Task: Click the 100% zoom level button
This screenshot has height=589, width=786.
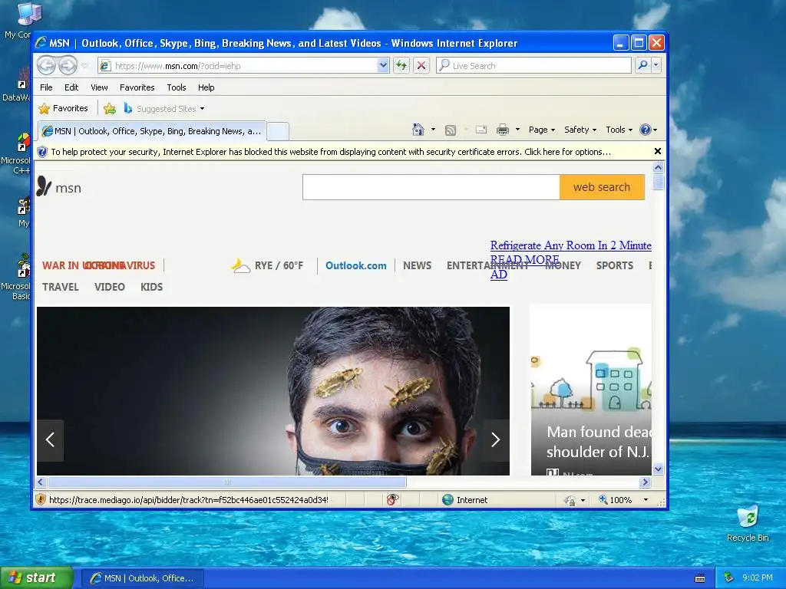Action: [x=615, y=500]
